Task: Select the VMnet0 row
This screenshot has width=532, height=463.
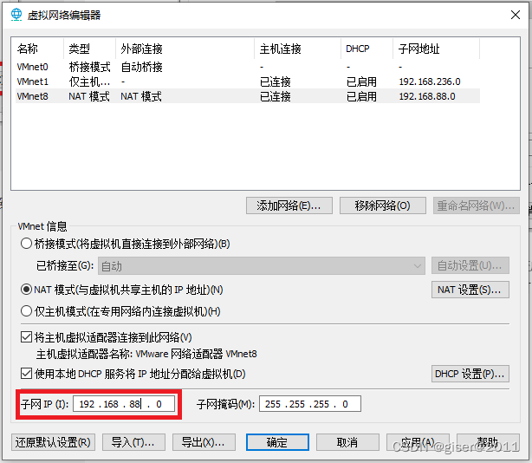Action: click(248, 67)
